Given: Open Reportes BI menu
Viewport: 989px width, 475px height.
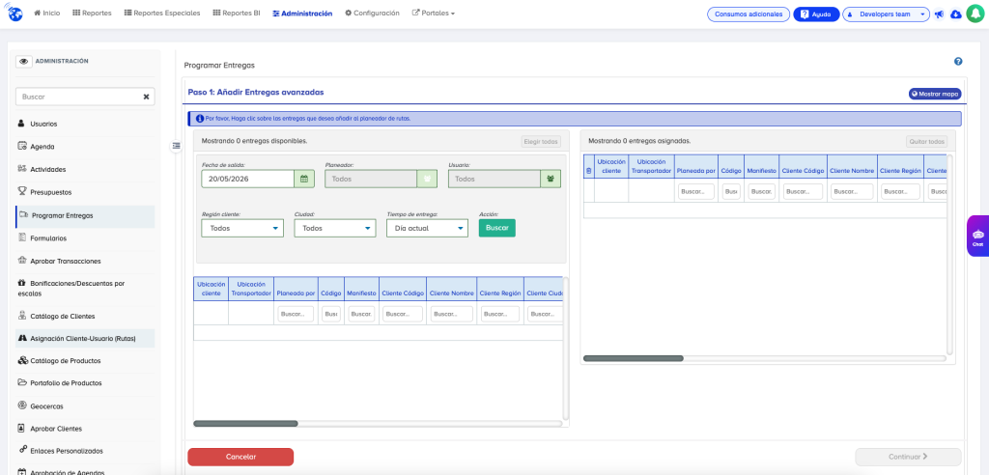Looking at the screenshot, I should [237, 14].
